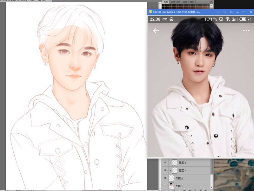Viewport: 254px width, 191px height.
Task: Select 图层 7 thumbnail
Action: [175, 170]
